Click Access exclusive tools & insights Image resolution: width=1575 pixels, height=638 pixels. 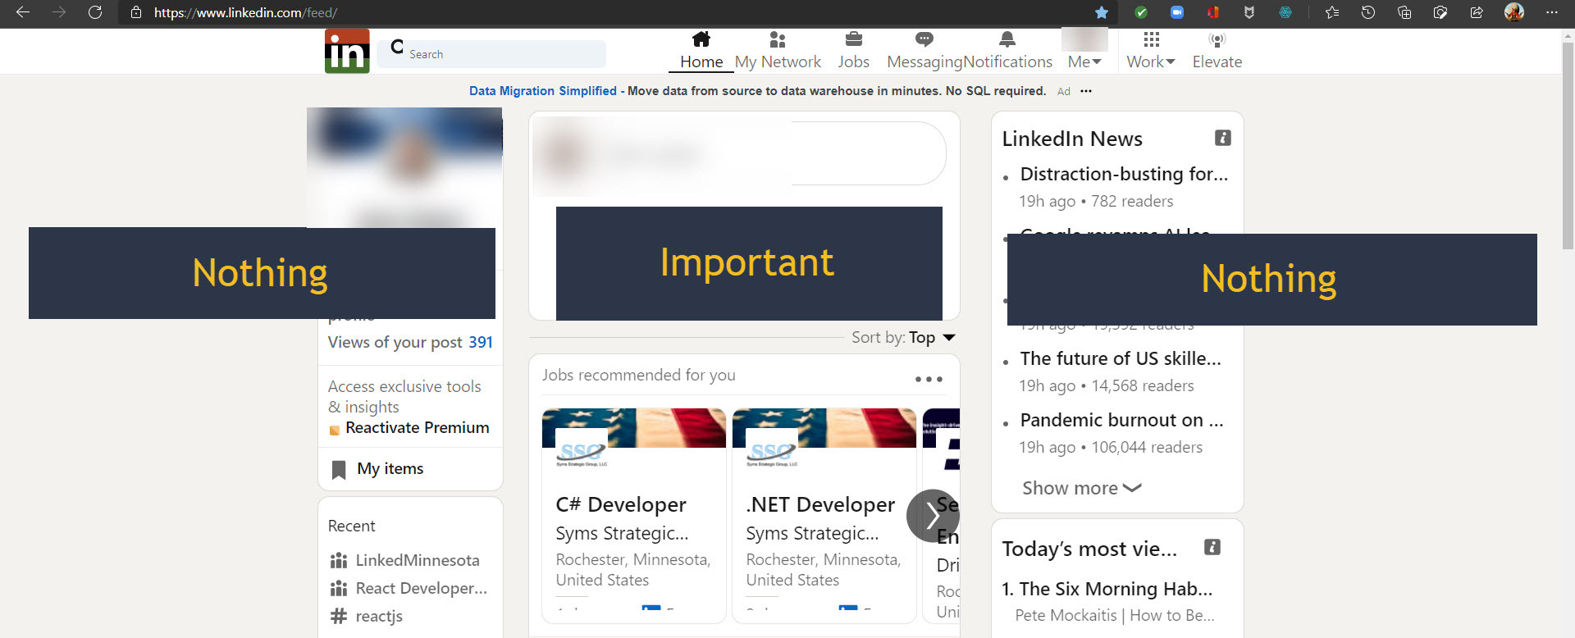pos(404,396)
